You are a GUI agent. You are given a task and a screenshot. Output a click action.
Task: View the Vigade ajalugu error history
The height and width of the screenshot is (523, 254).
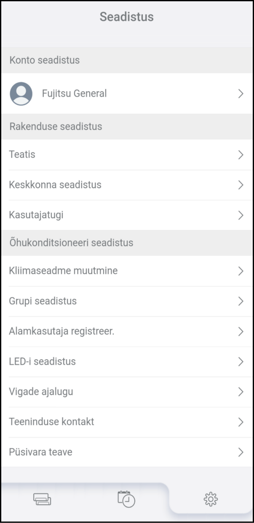click(41, 392)
